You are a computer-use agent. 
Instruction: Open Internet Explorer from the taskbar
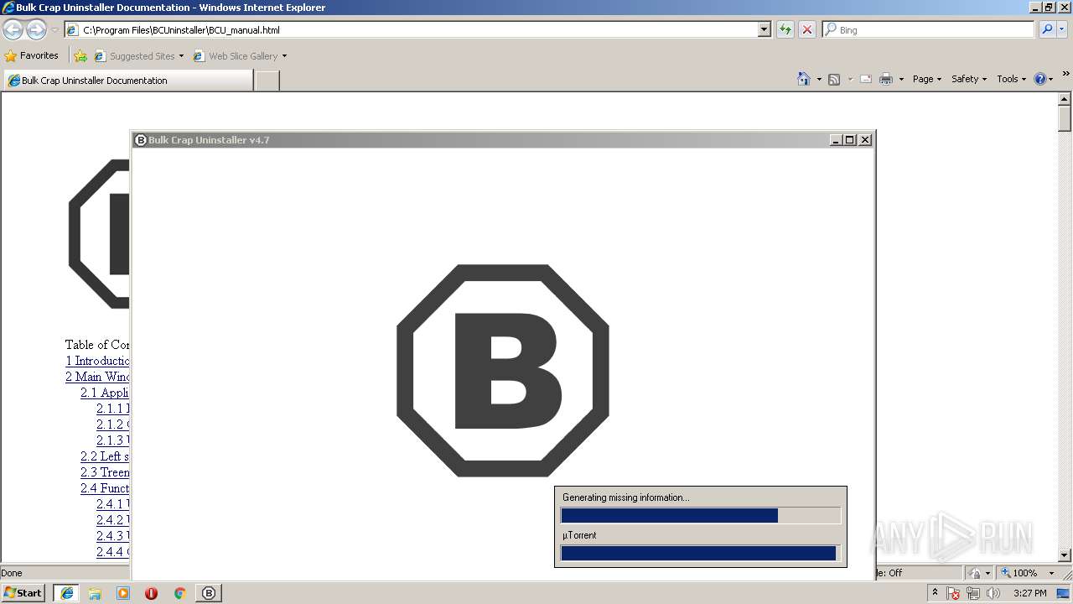67,593
